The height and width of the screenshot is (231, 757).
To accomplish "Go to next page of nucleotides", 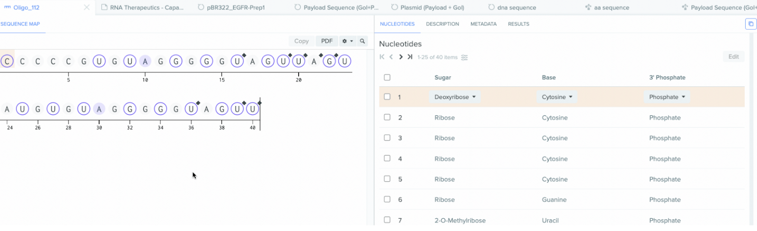I will 401,57.
